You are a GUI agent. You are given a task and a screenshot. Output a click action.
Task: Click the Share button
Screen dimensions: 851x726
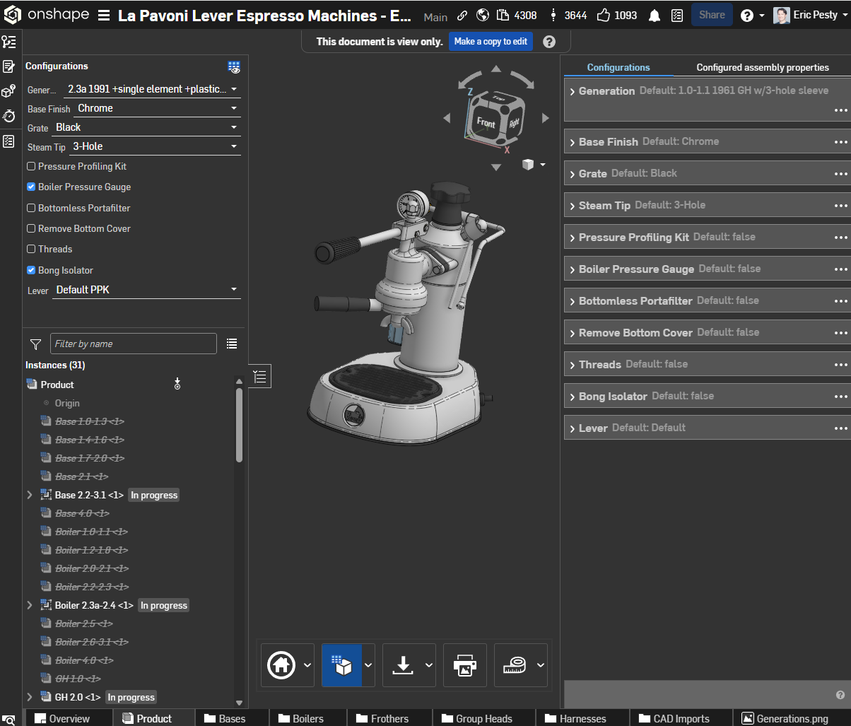point(711,15)
